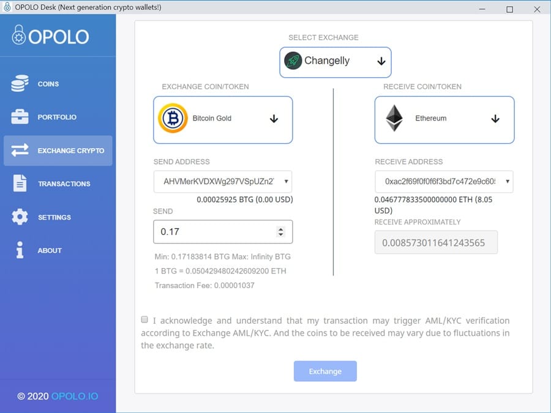The image size is (551, 413).
Task: Click the Ethereum diamond logo
Action: point(394,118)
